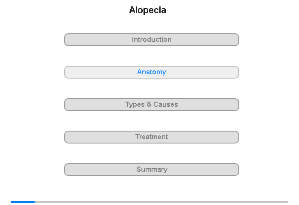Click the blue Anatomy text label

click(152, 72)
